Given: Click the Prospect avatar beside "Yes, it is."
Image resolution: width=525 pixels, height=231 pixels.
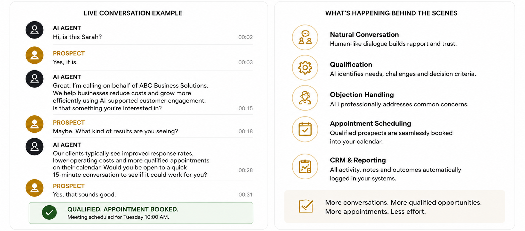Looking at the screenshot, I should tap(35, 55).
